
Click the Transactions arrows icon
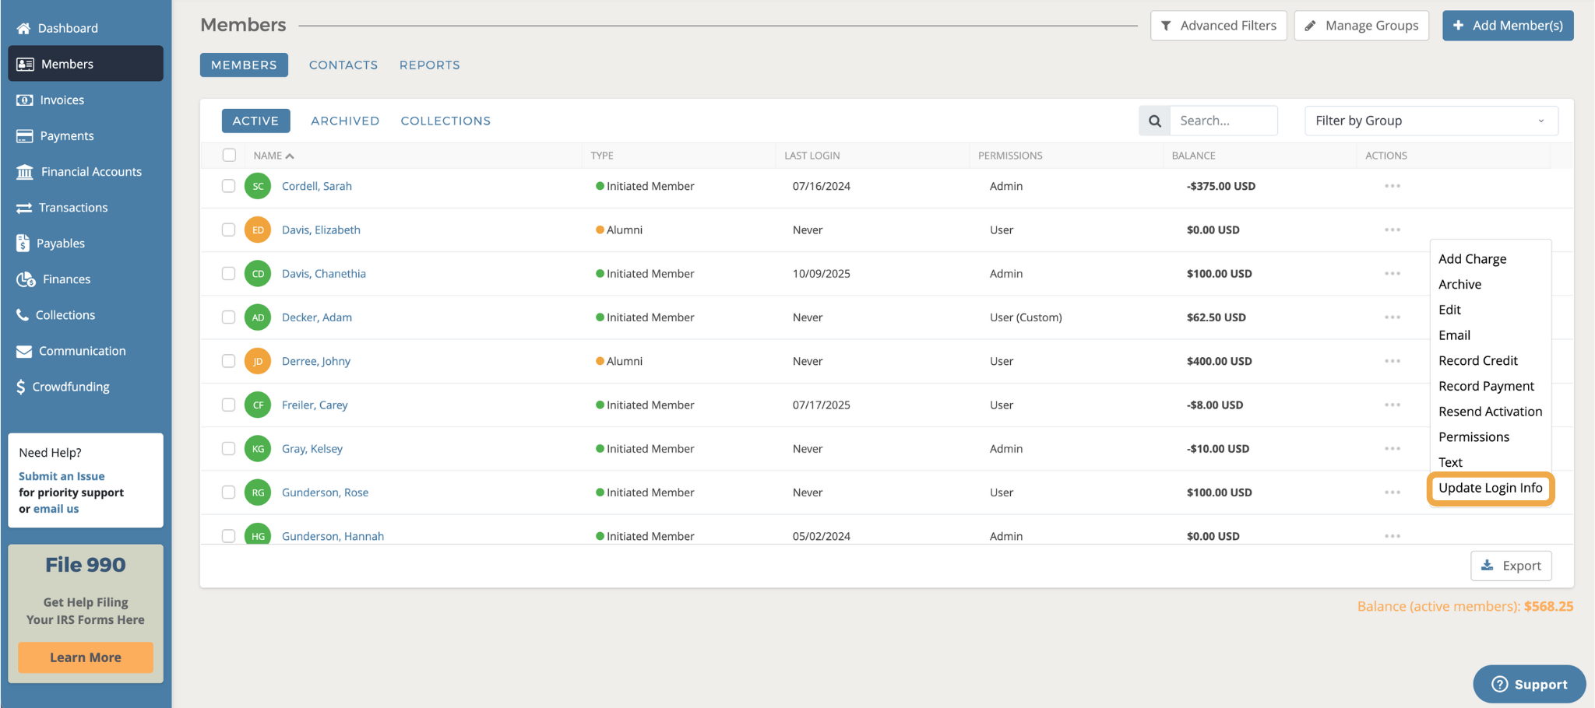pyautogui.click(x=24, y=208)
